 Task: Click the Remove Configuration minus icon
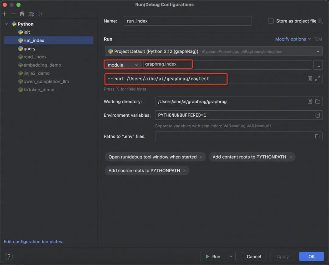tap(13, 14)
